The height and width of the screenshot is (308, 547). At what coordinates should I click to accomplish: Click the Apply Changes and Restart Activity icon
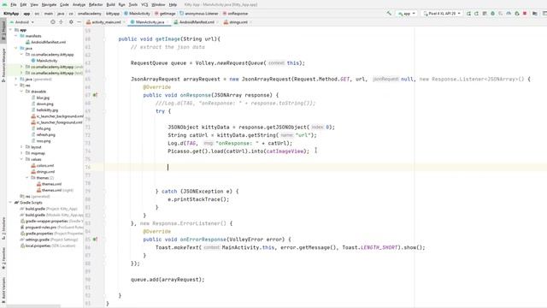point(477,14)
